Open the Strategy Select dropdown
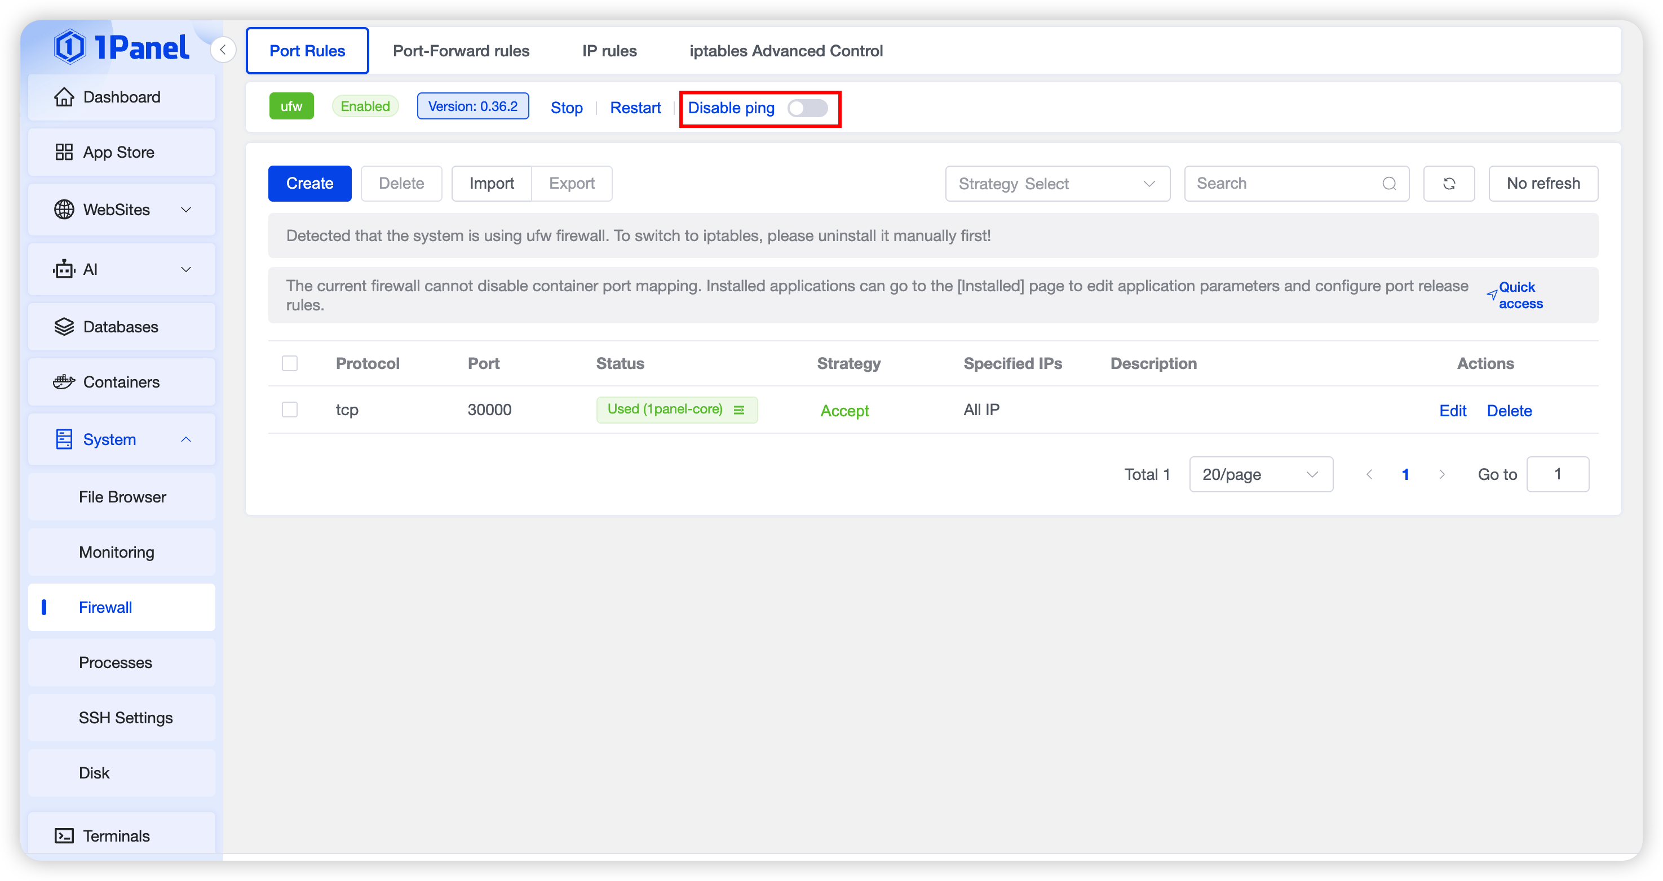Screen dimensions: 1663x881 [1057, 184]
